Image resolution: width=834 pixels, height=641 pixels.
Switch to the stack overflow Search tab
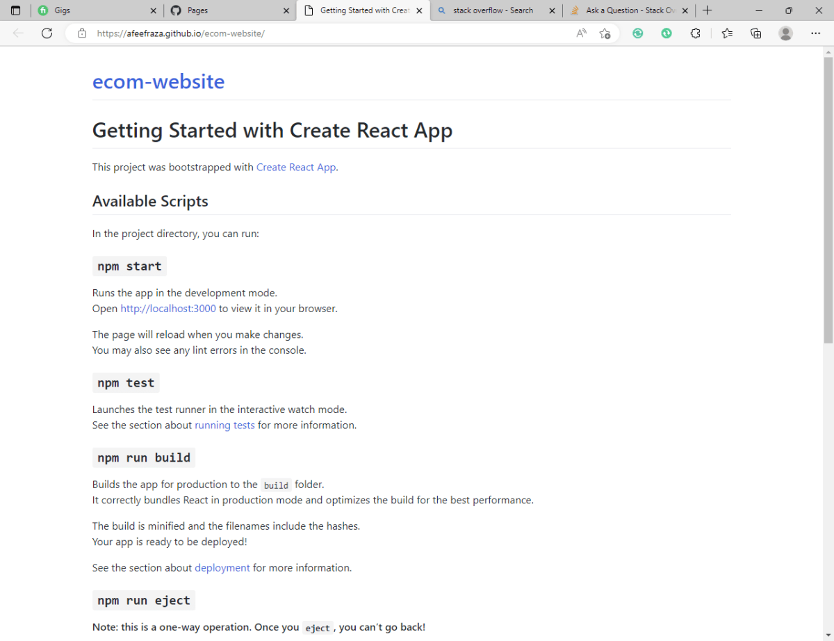point(493,10)
